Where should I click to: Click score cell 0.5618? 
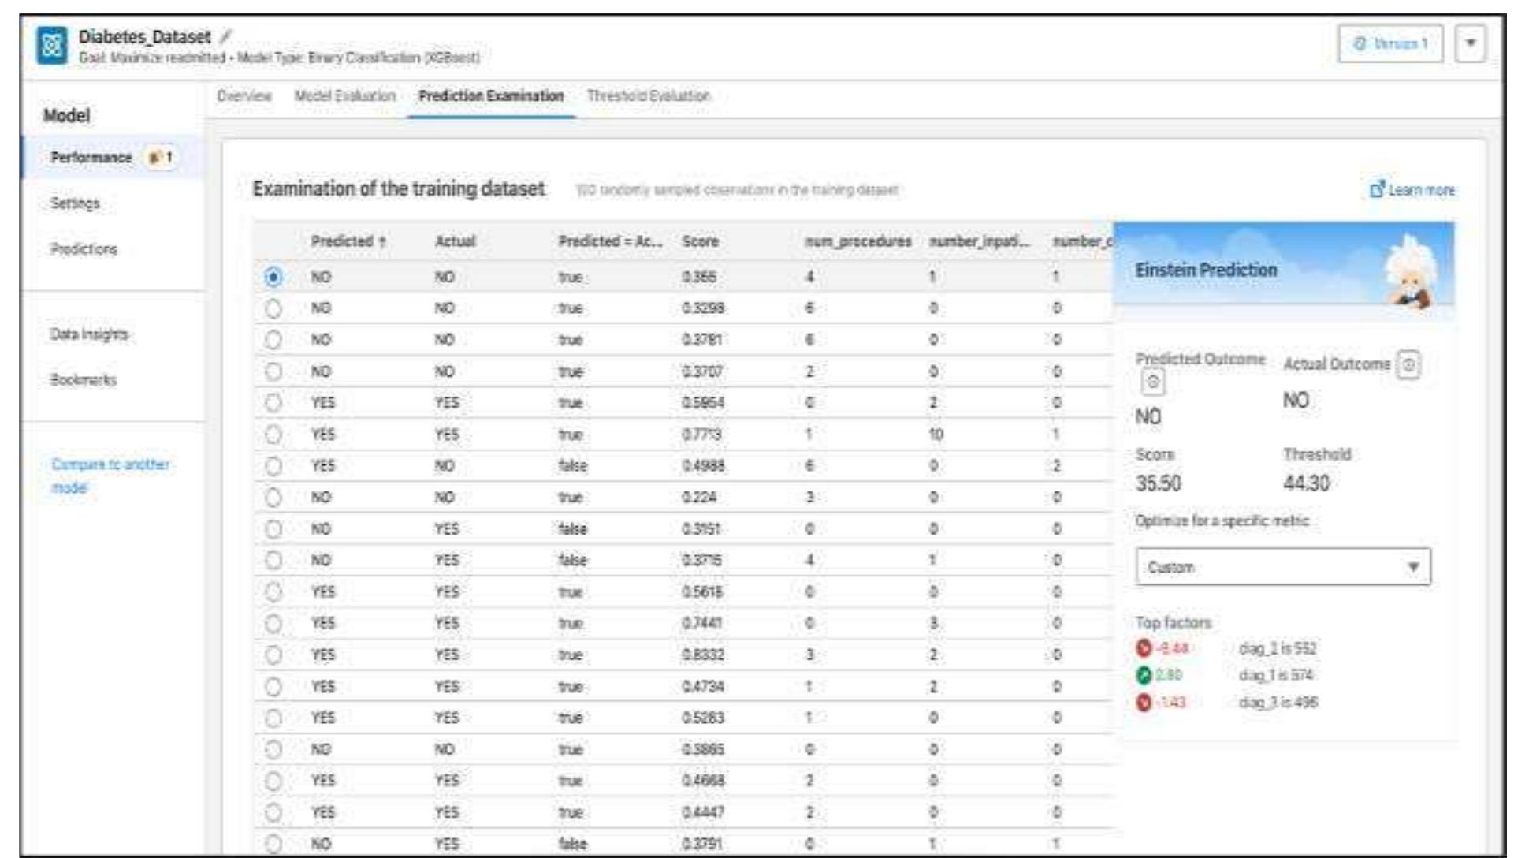pos(701,591)
